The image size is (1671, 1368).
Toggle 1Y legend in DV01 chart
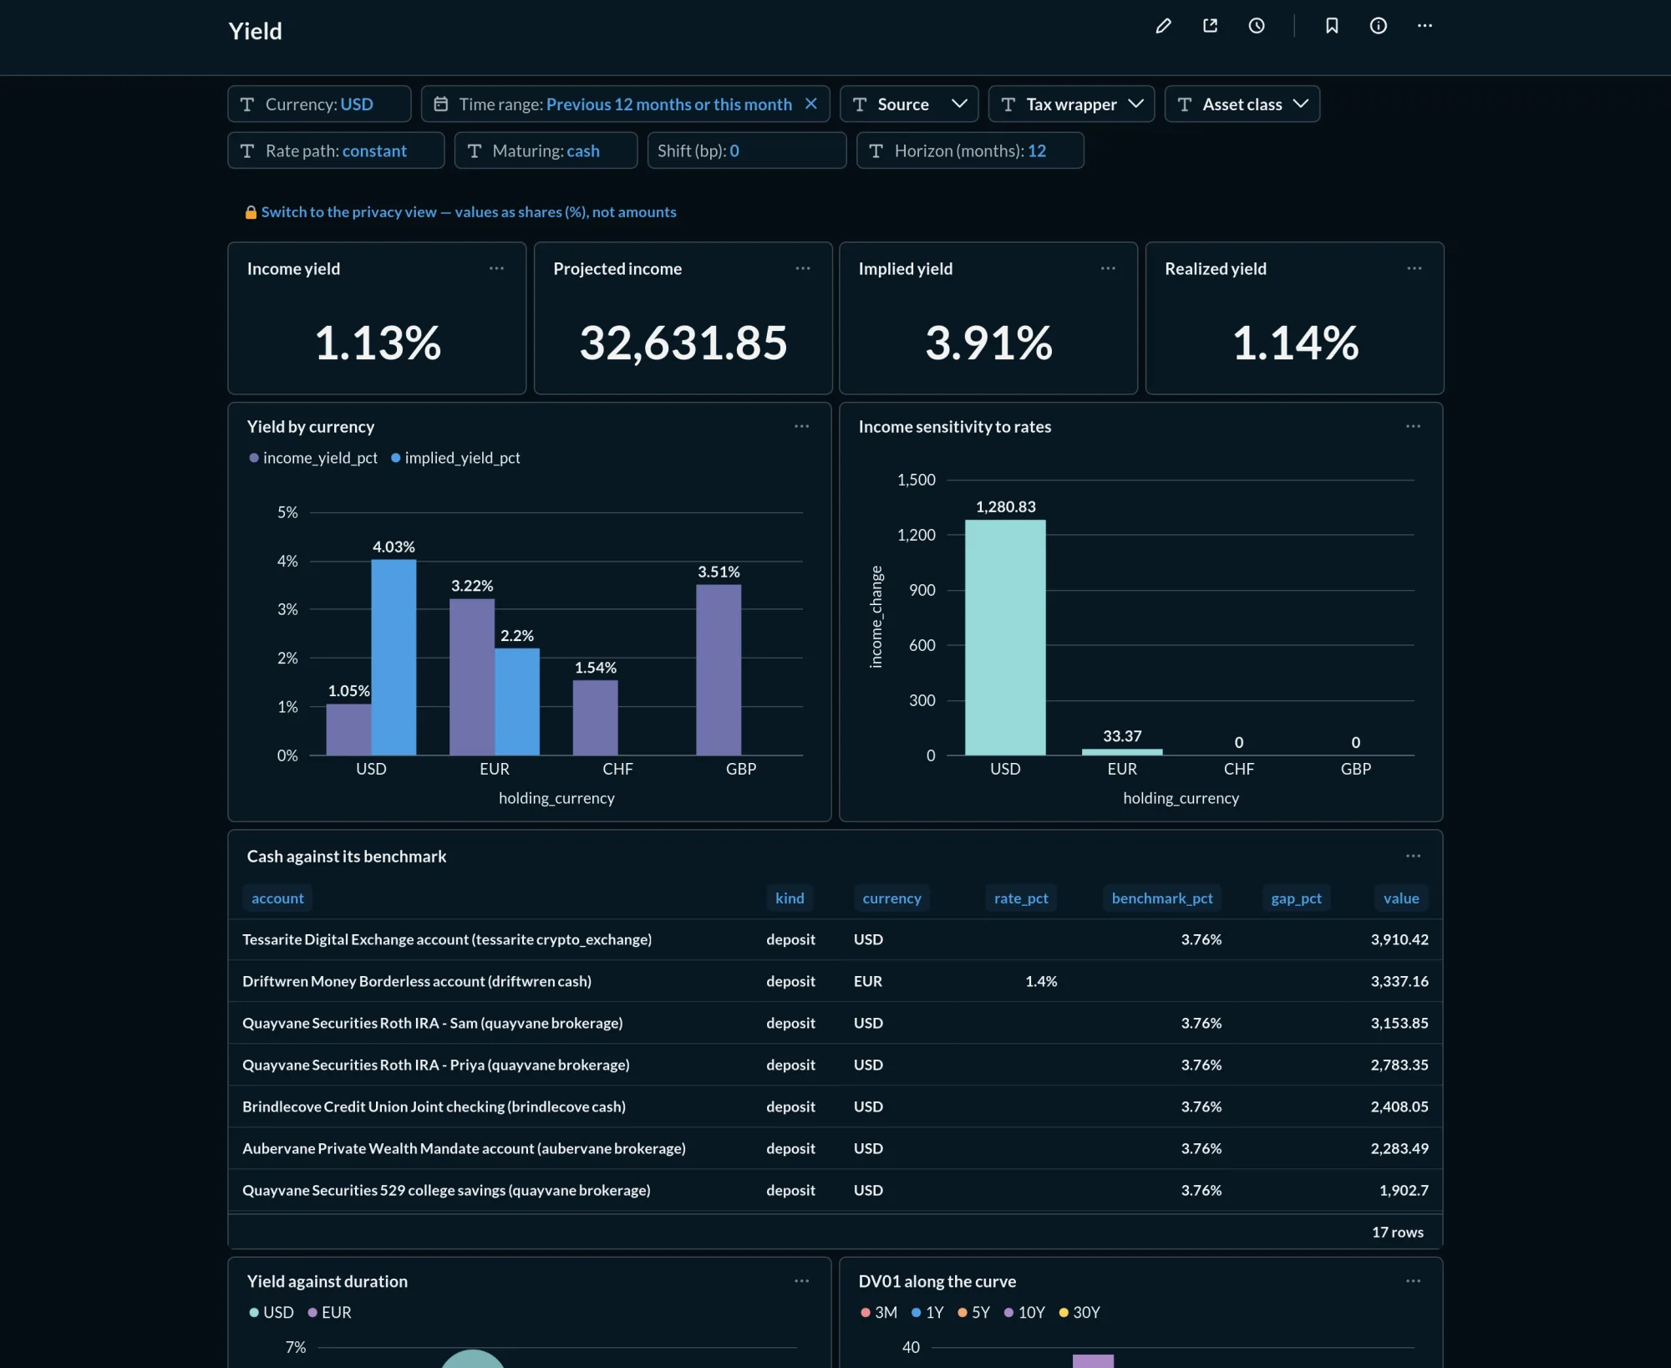pyautogui.click(x=927, y=1313)
